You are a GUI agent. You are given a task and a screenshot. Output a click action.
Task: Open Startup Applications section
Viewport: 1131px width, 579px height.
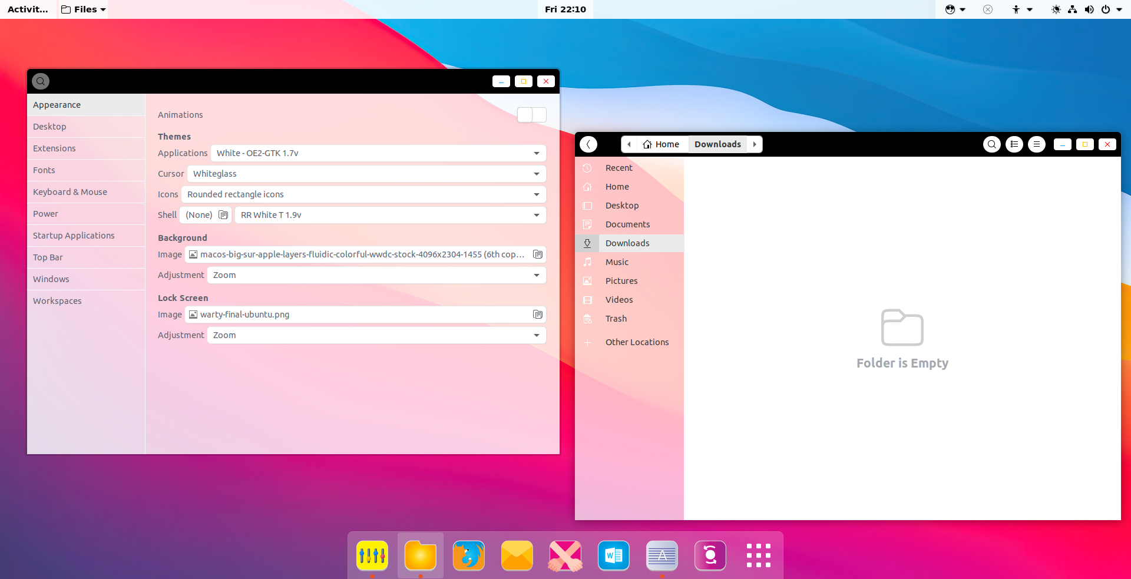86,236
